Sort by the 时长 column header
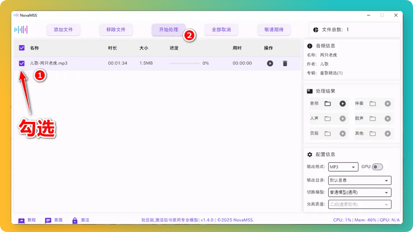This screenshot has width=413, height=232. [x=113, y=48]
